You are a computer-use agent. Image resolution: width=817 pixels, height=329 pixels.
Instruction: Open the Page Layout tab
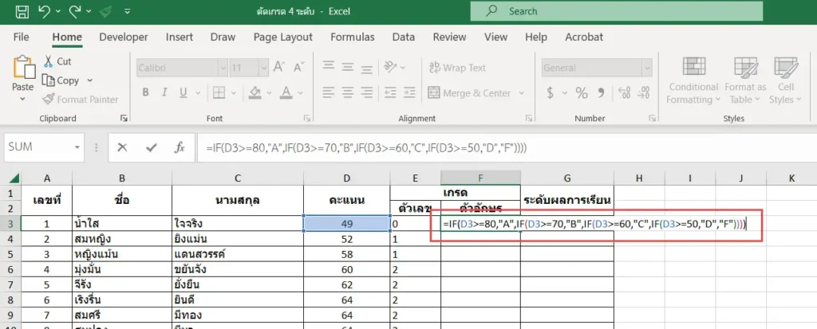pos(283,37)
